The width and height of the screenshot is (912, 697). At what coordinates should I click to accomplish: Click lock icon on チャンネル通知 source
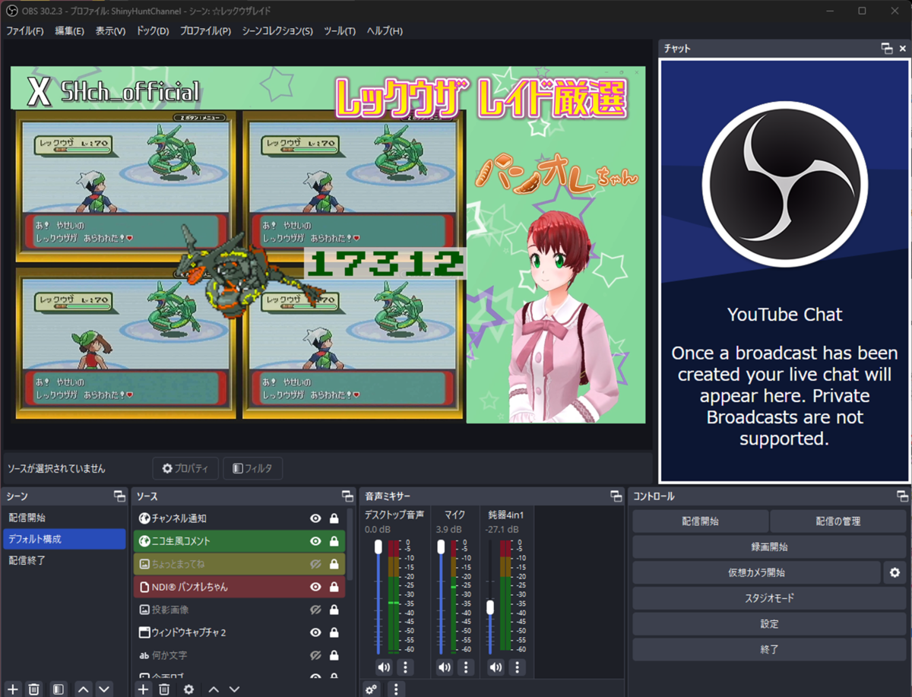click(x=334, y=518)
